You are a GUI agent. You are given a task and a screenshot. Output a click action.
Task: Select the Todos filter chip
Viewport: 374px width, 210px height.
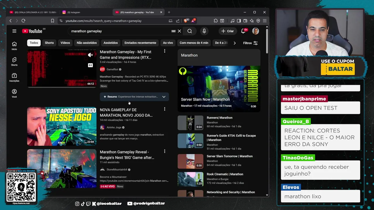coord(34,43)
